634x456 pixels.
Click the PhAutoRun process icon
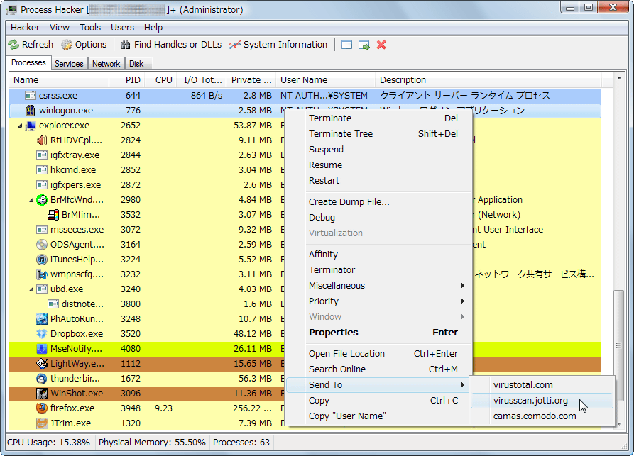click(x=42, y=319)
